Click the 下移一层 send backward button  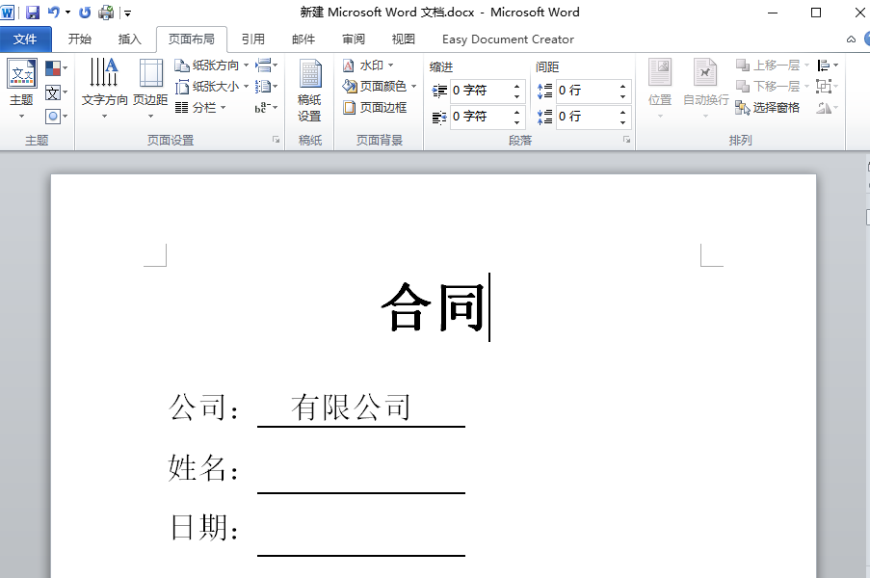772,87
